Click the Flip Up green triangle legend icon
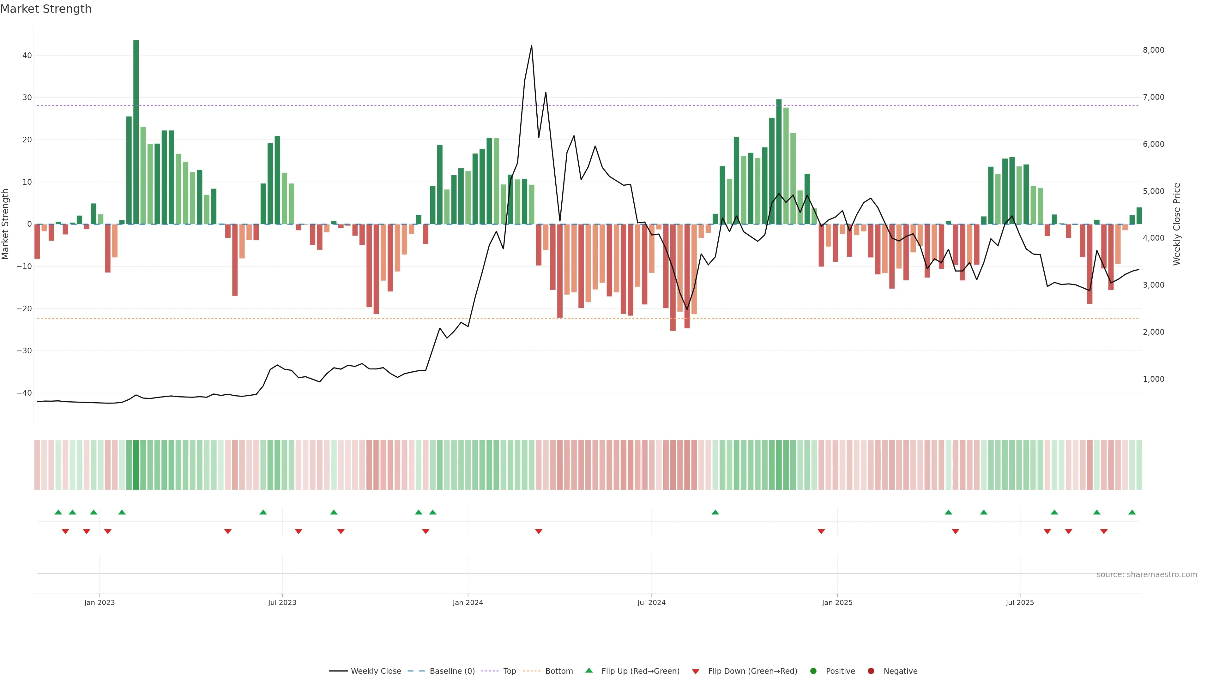The image size is (1213, 682). point(588,670)
